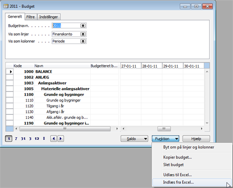Screen dimensions: 233x188
Task: Click the Kode column header
Action: point(23,66)
